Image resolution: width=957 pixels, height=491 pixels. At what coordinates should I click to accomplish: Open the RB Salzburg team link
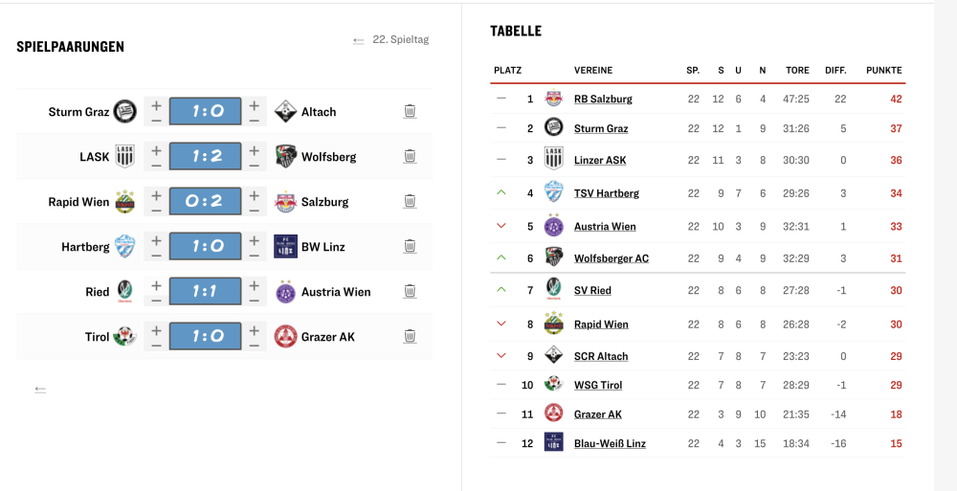click(603, 99)
